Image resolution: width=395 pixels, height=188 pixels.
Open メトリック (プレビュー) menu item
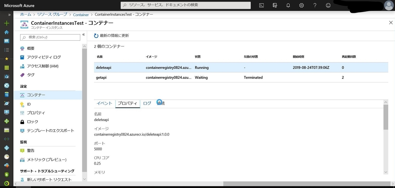pos(48,160)
